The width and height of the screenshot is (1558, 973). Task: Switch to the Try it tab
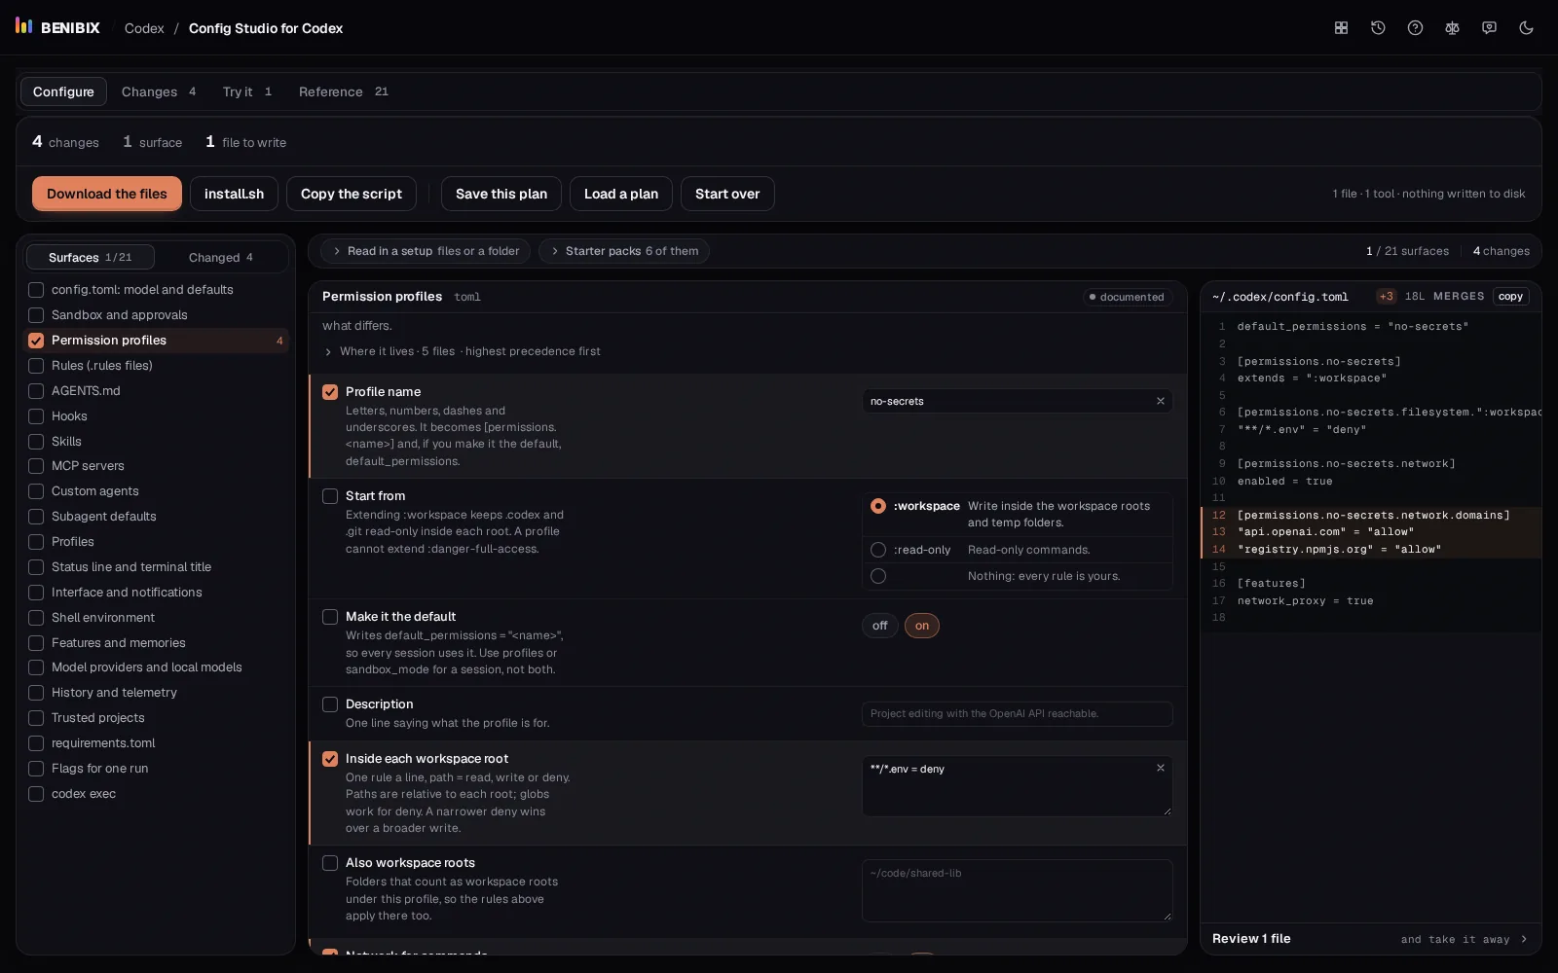coord(247,91)
